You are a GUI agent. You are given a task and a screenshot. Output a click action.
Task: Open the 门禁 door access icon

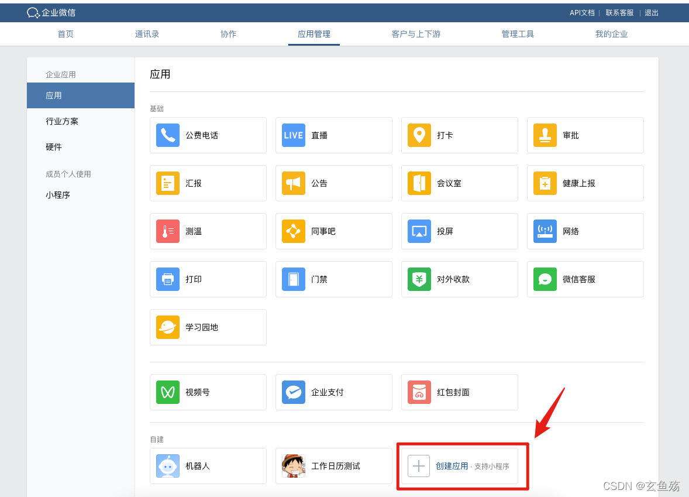point(293,279)
